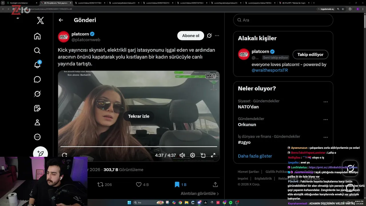Open platcorn avatar next to the post
The width and height of the screenshot is (366, 206).
pos(63,37)
